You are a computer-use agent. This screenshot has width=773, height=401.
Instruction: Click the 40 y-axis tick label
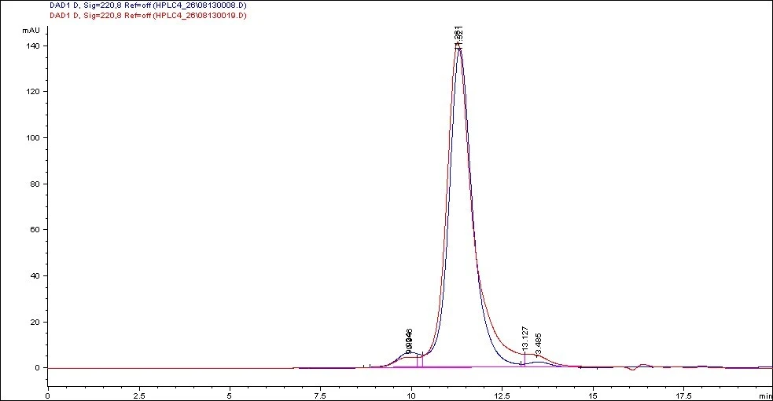click(35, 276)
